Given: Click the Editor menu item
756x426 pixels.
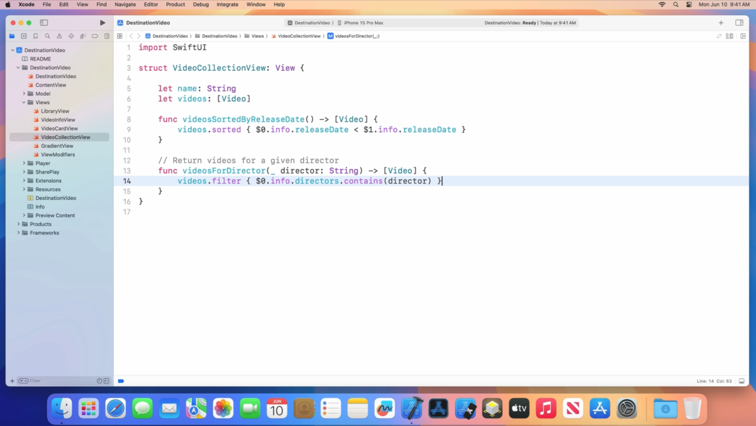Looking at the screenshot, I should [151, 4].
